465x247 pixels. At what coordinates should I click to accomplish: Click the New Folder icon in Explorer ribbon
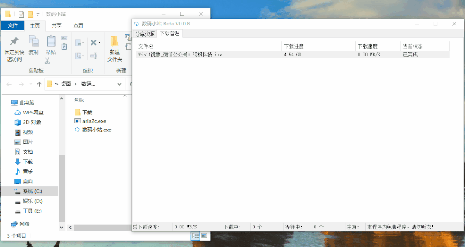(115, 41)
